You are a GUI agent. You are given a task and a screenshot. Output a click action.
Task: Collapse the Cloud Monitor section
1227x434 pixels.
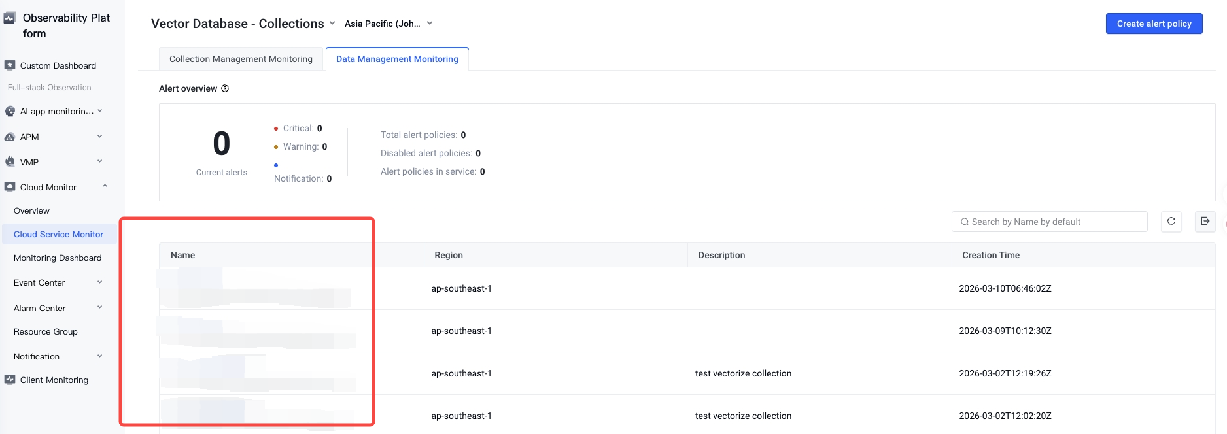coord(105,187)
